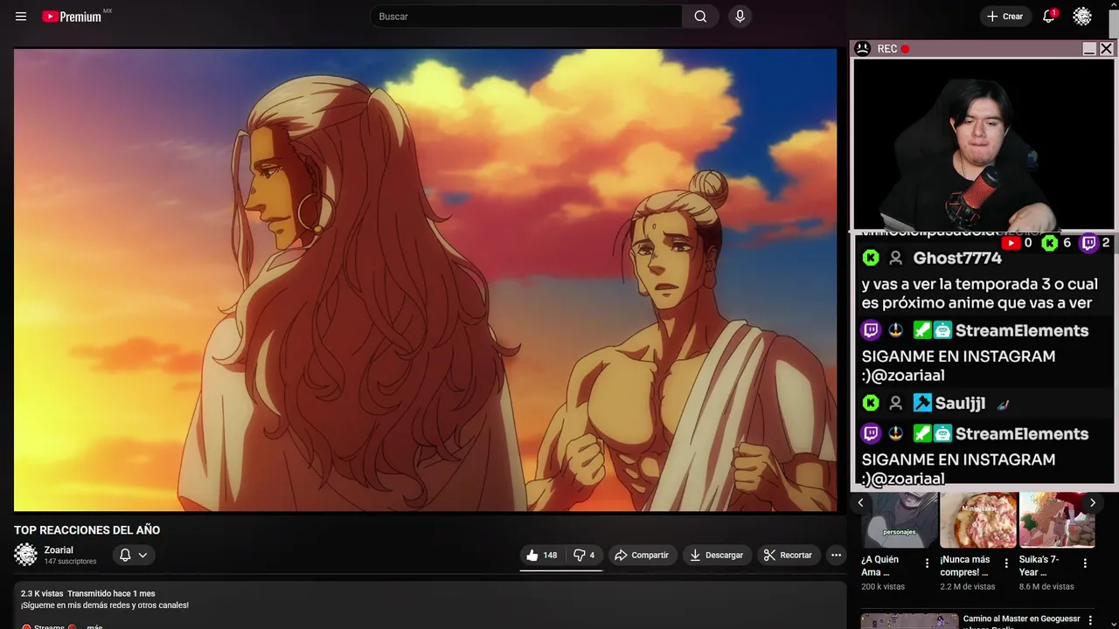Click Twitch badge on first StreamElements message

(871, 330)
